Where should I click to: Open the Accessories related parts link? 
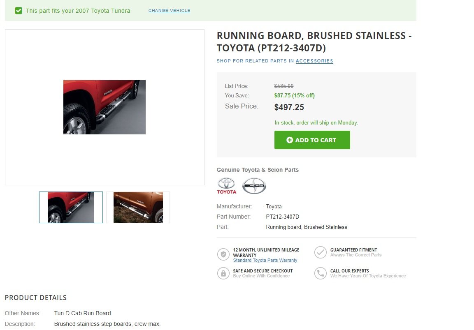point(314,61)
